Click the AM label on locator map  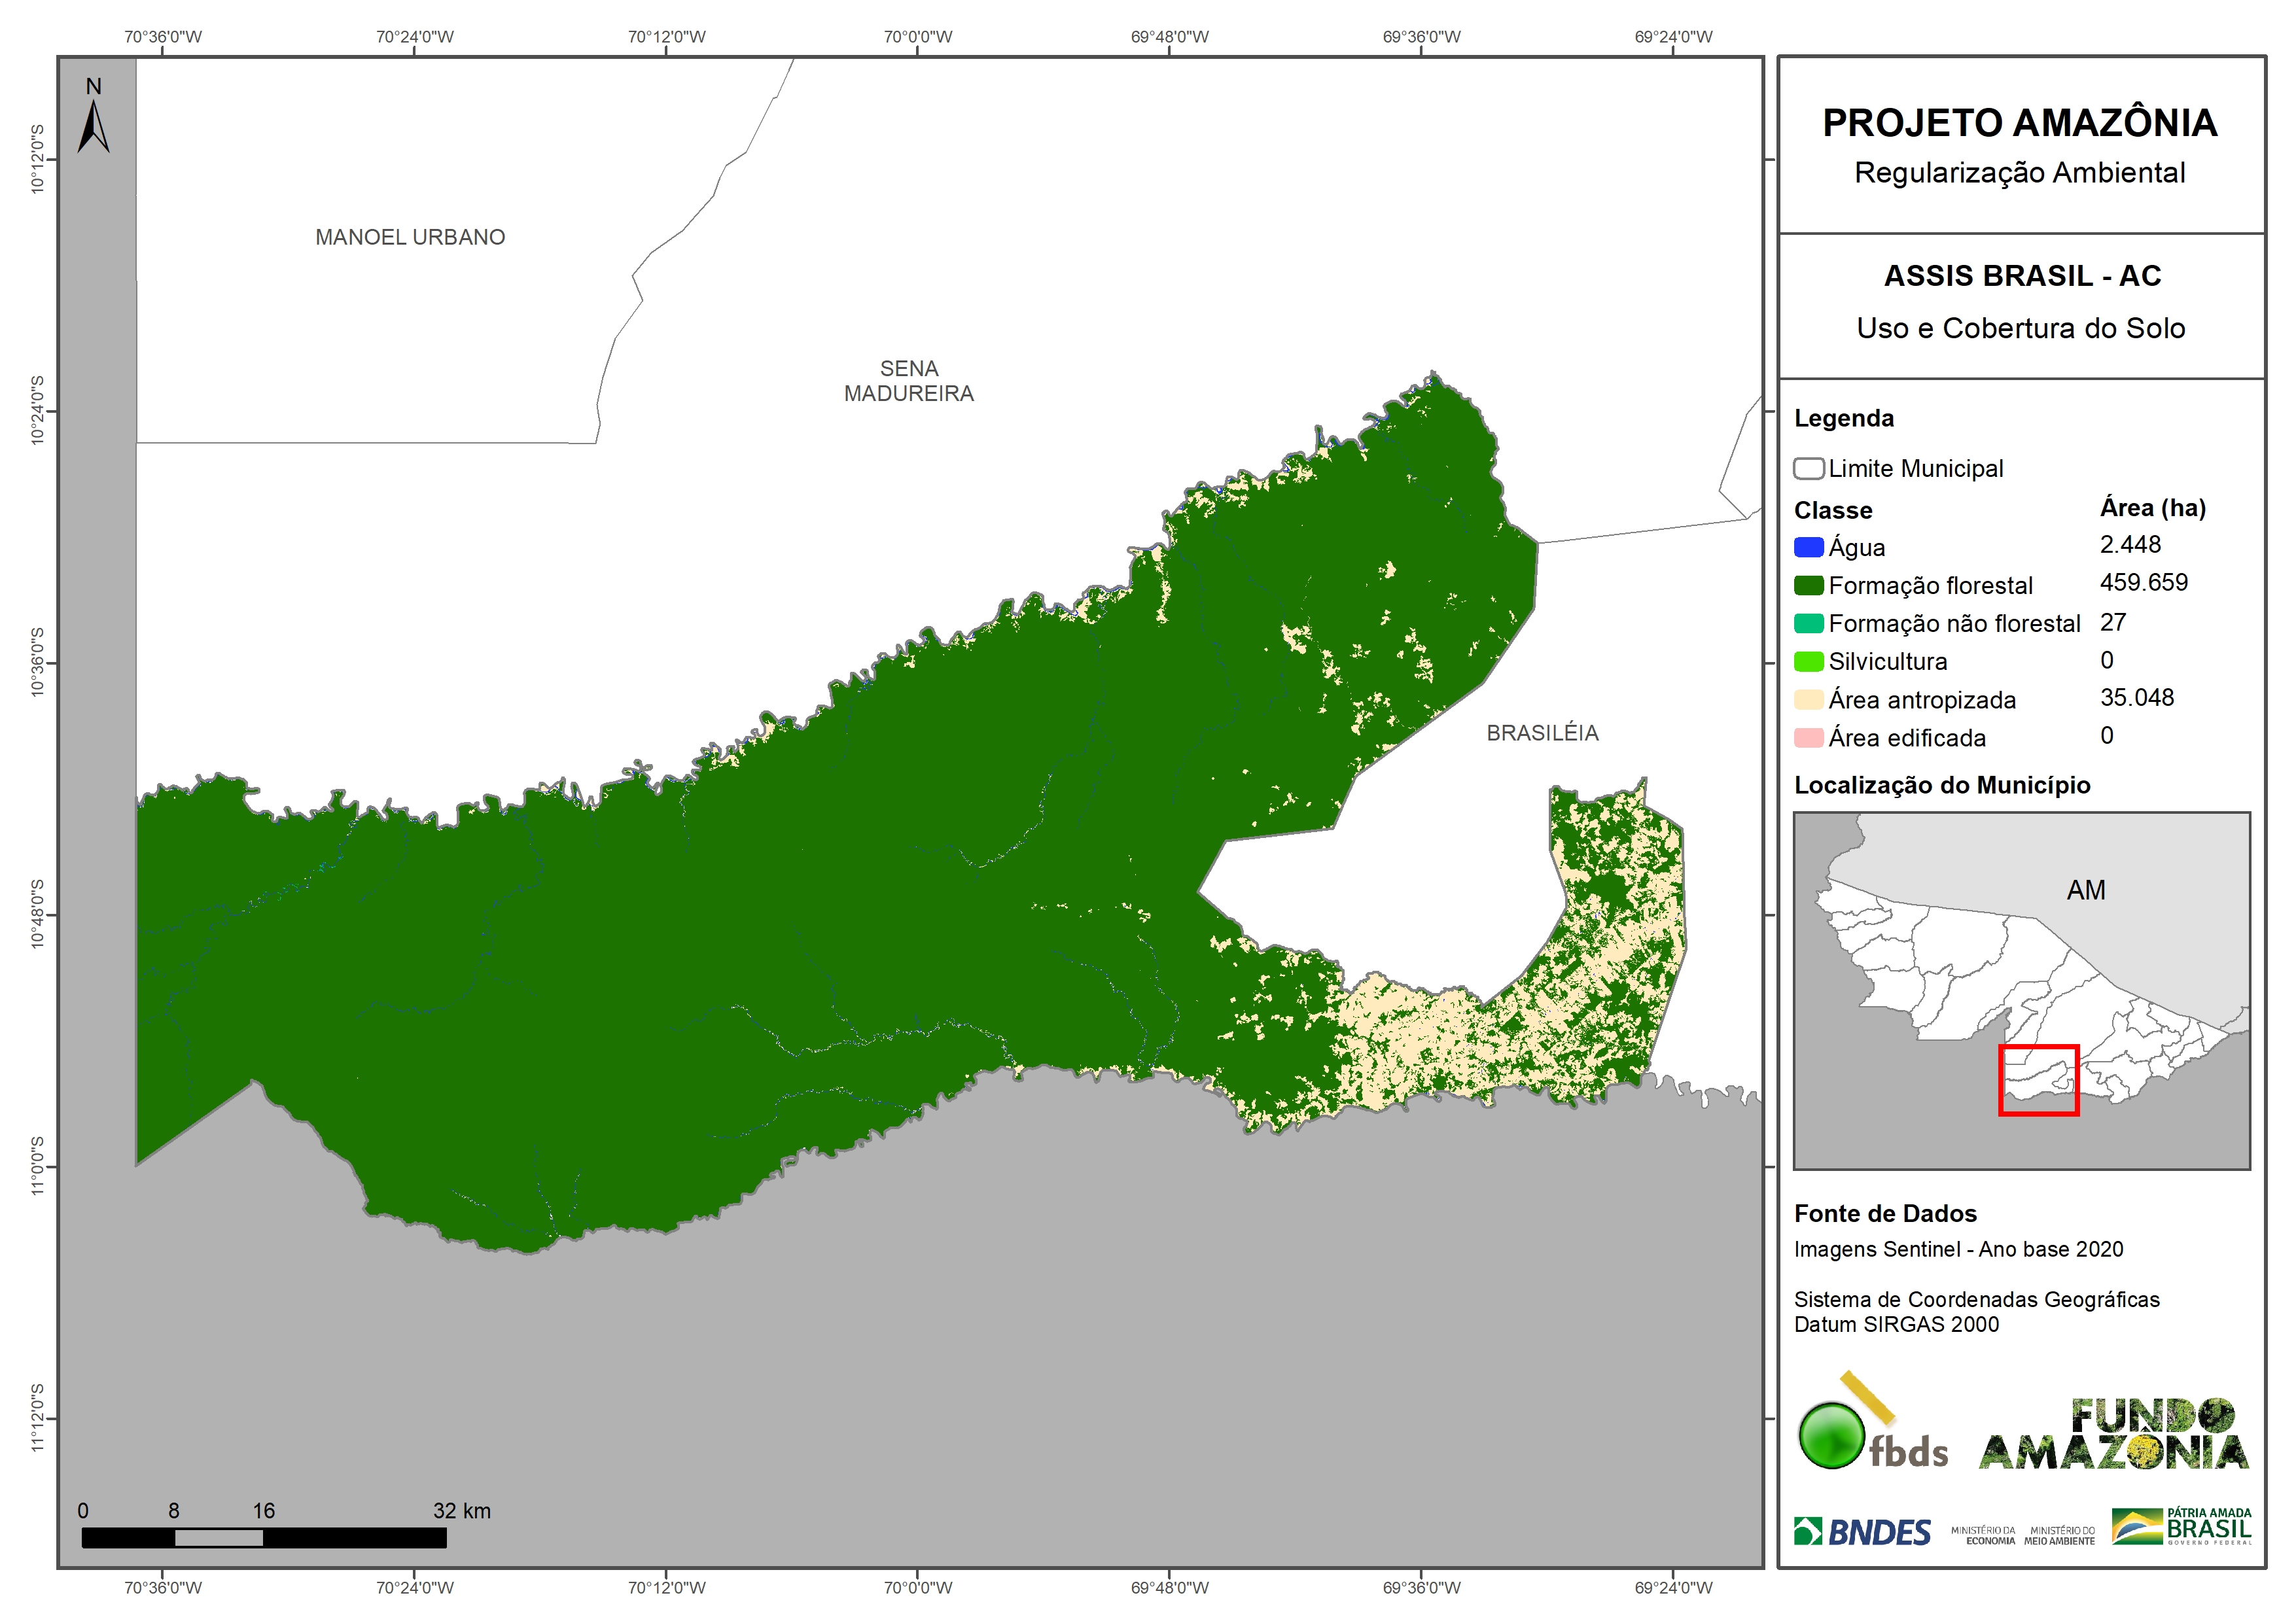(x=2086, y=890)
